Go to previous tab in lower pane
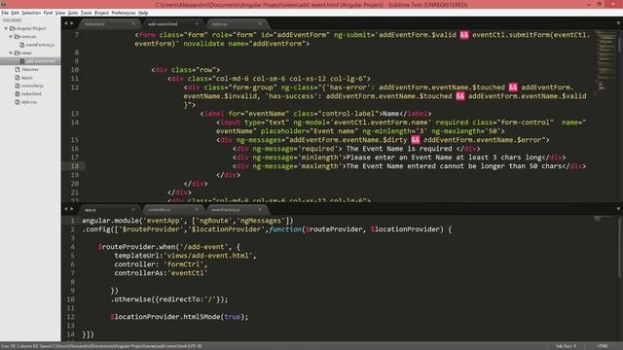This screenshot has width=623, height=350. tap(66, 209)
